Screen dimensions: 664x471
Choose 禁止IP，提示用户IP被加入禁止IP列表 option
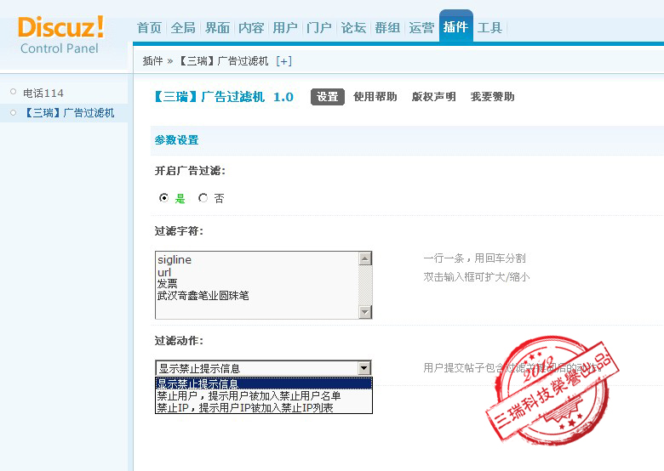[263, 407]
